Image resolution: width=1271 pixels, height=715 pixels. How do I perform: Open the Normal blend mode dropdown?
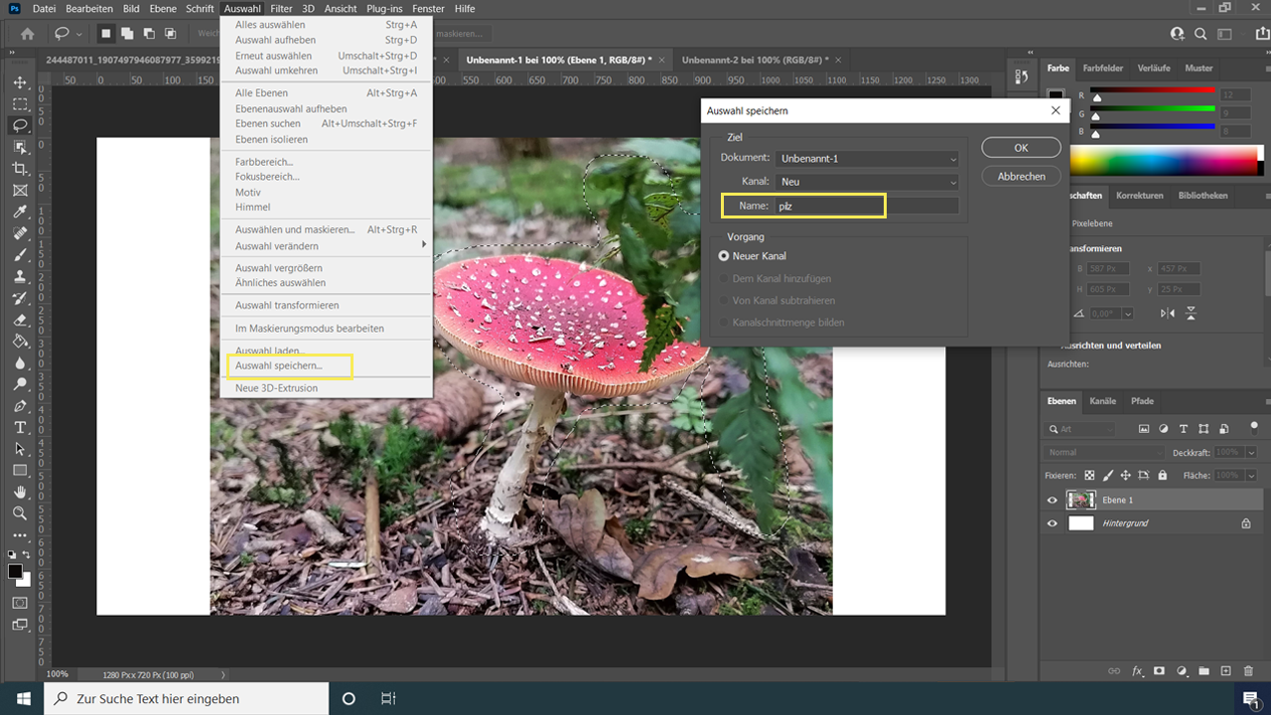point(1102,452)
